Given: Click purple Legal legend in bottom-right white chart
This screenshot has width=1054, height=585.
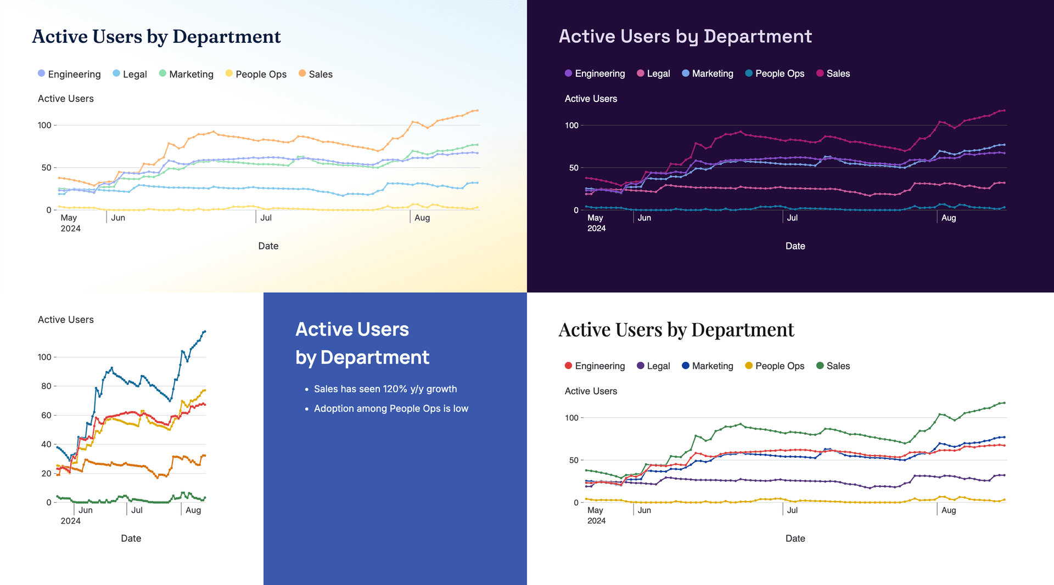Looking at the screenshot, I should (x=653, y=366).
